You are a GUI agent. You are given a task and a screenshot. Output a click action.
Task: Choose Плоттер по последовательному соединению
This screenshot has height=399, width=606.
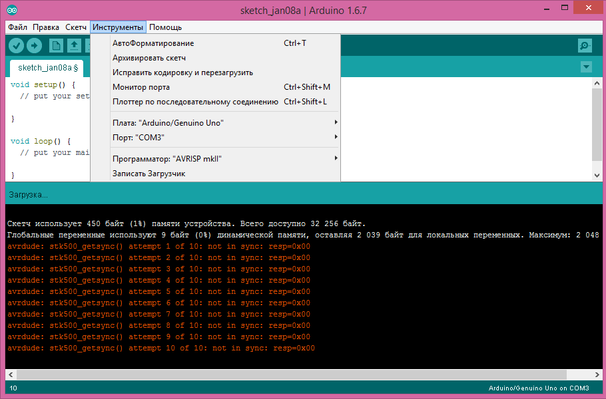(195, 102)
